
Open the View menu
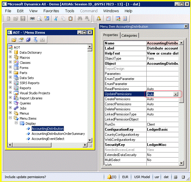coord(33,11)
